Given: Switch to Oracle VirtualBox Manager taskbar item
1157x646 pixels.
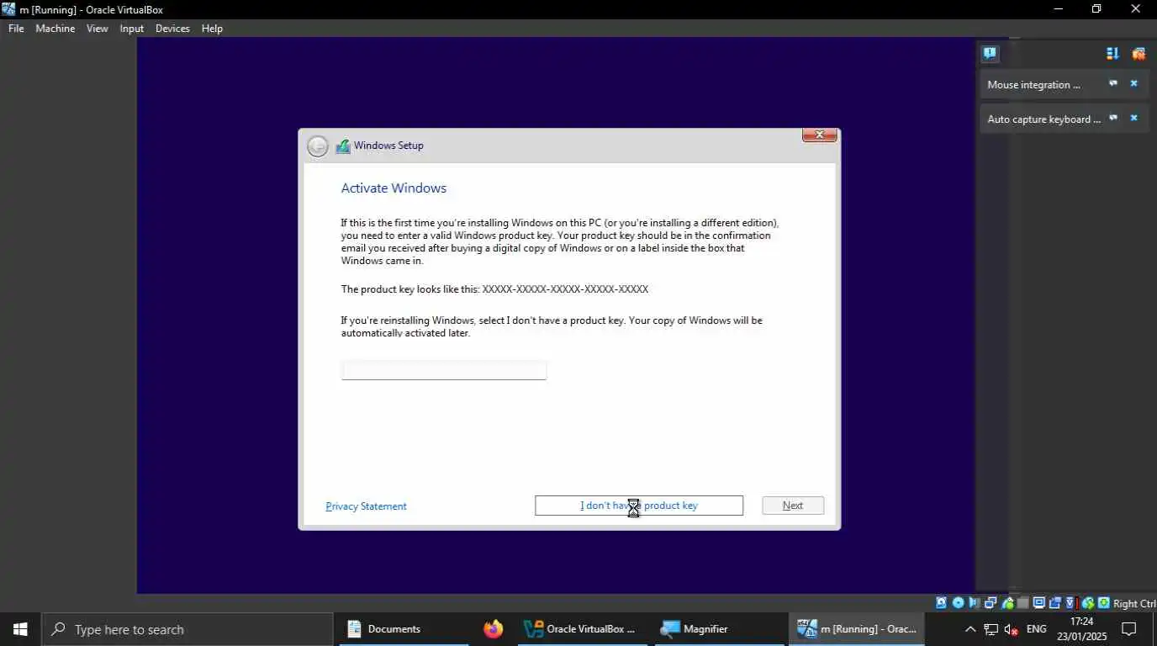Looking at the screenshot, I should pos(582,629).
